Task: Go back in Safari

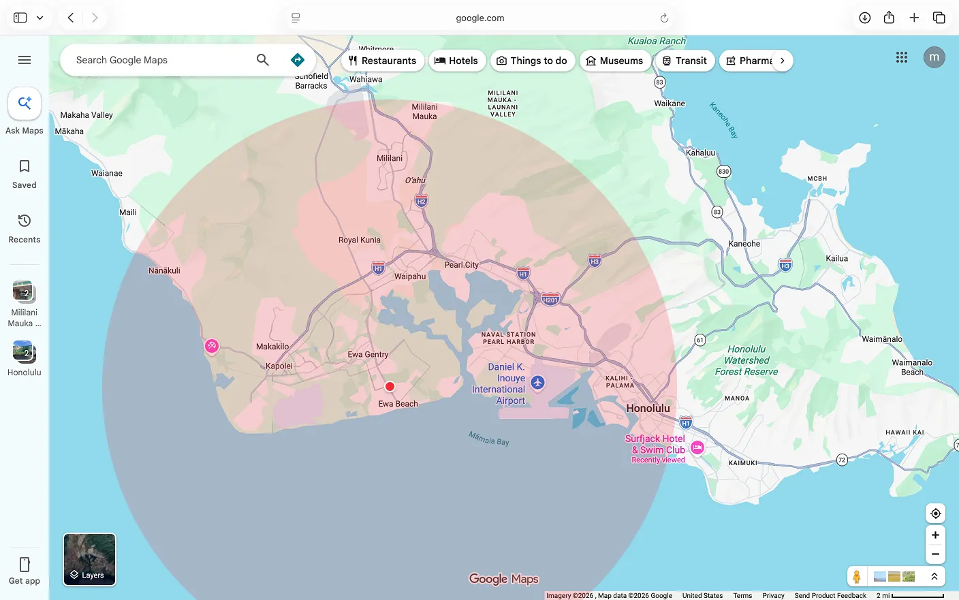Action: pos(71,18)
